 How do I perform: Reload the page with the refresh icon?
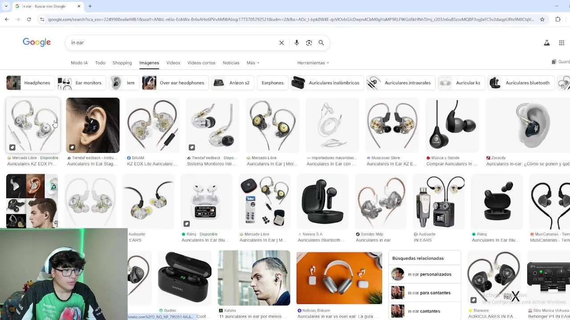tap(29, 19)
